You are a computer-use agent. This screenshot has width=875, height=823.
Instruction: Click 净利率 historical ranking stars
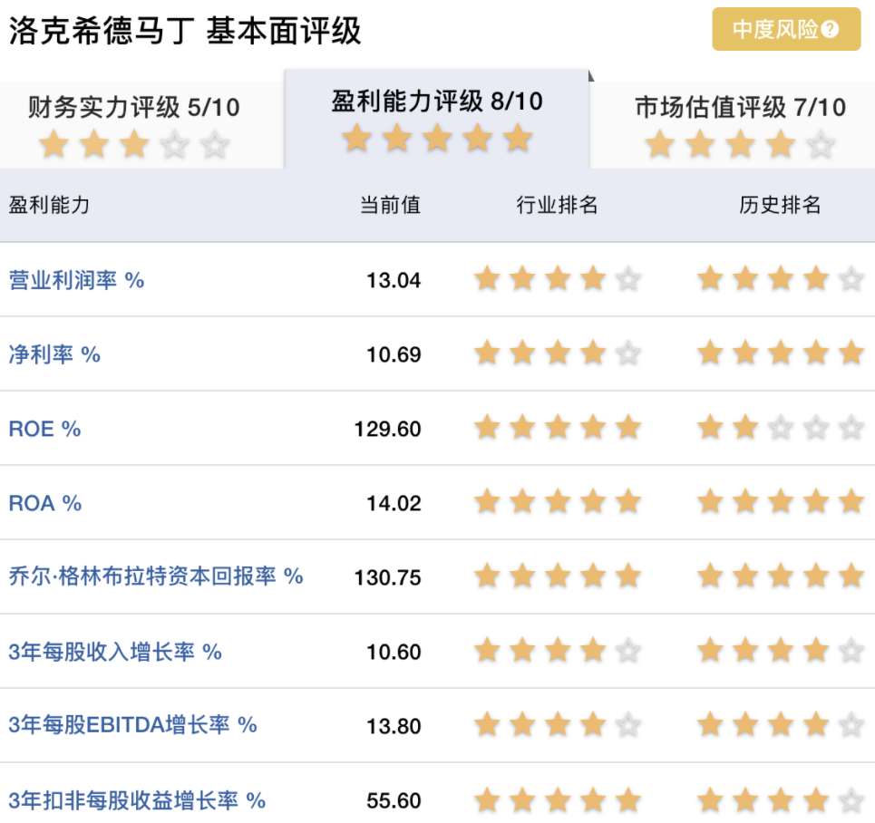pos(781,353)
